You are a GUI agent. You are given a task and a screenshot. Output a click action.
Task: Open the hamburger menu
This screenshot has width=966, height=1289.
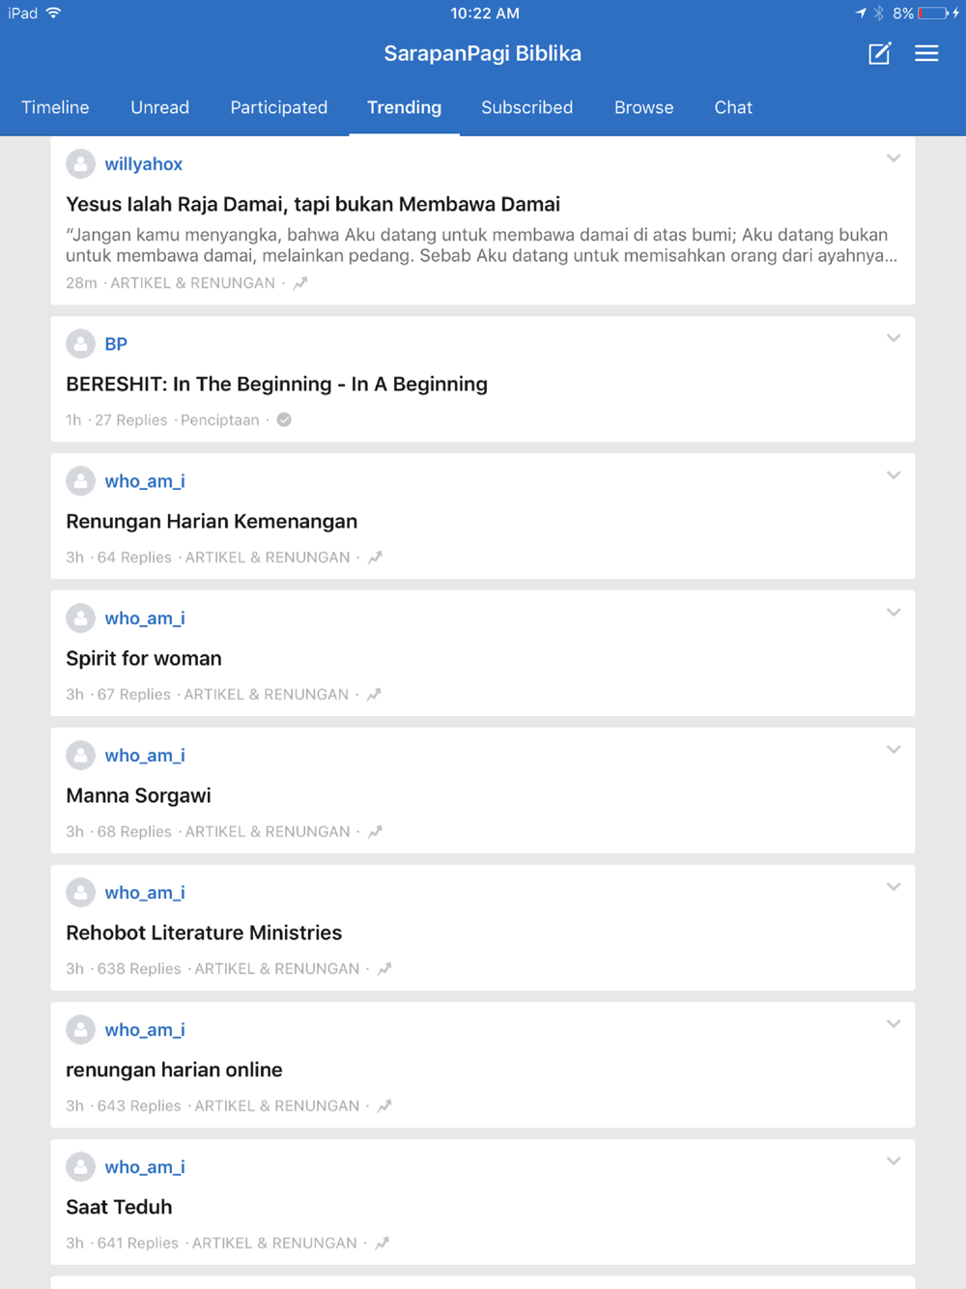coord(926,53)
